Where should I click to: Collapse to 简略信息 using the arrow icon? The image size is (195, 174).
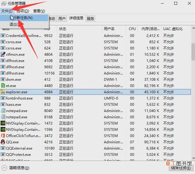click(x=4, y=168)
